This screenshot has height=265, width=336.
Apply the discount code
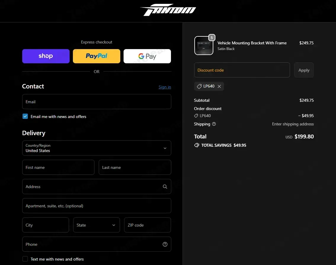tap(304, 70)
